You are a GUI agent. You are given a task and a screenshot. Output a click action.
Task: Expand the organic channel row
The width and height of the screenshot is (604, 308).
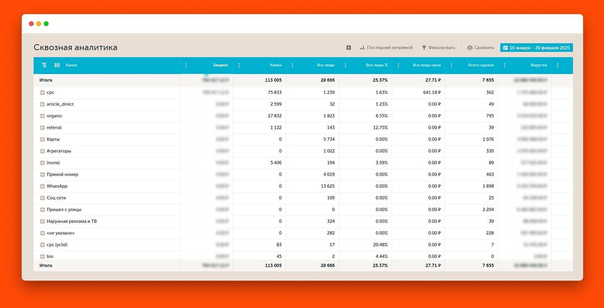[42, 116]
